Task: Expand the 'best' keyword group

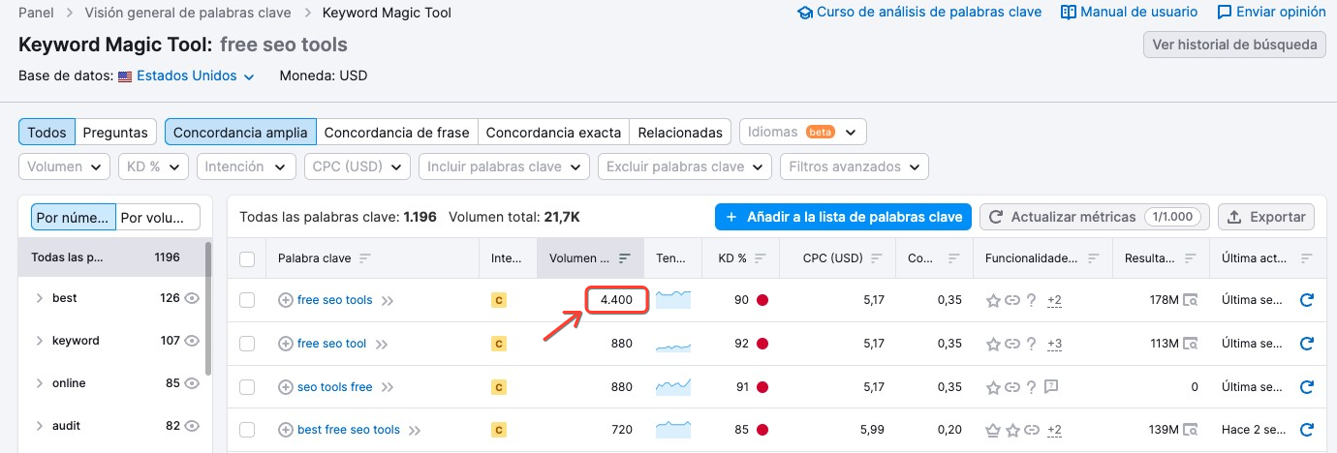Action: (x=39, y=298)
